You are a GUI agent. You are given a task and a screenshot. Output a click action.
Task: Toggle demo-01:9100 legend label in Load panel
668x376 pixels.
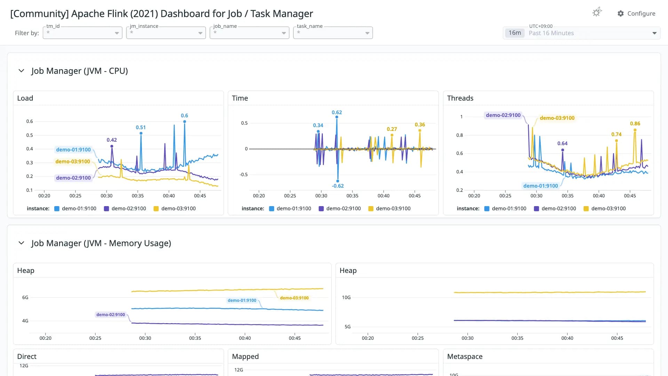pyautogui.click(x=79, y=209)
